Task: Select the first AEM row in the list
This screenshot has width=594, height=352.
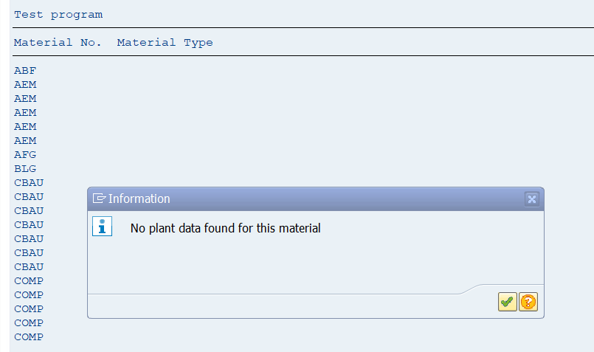Action: (25, 85)
